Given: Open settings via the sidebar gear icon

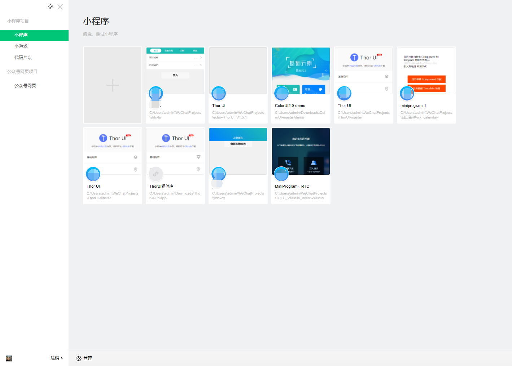Looking at the screenshot, I should (x=51, y=6).
